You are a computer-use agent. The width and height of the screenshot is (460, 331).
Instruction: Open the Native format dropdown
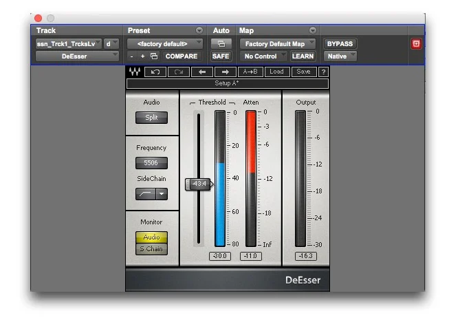340,56
